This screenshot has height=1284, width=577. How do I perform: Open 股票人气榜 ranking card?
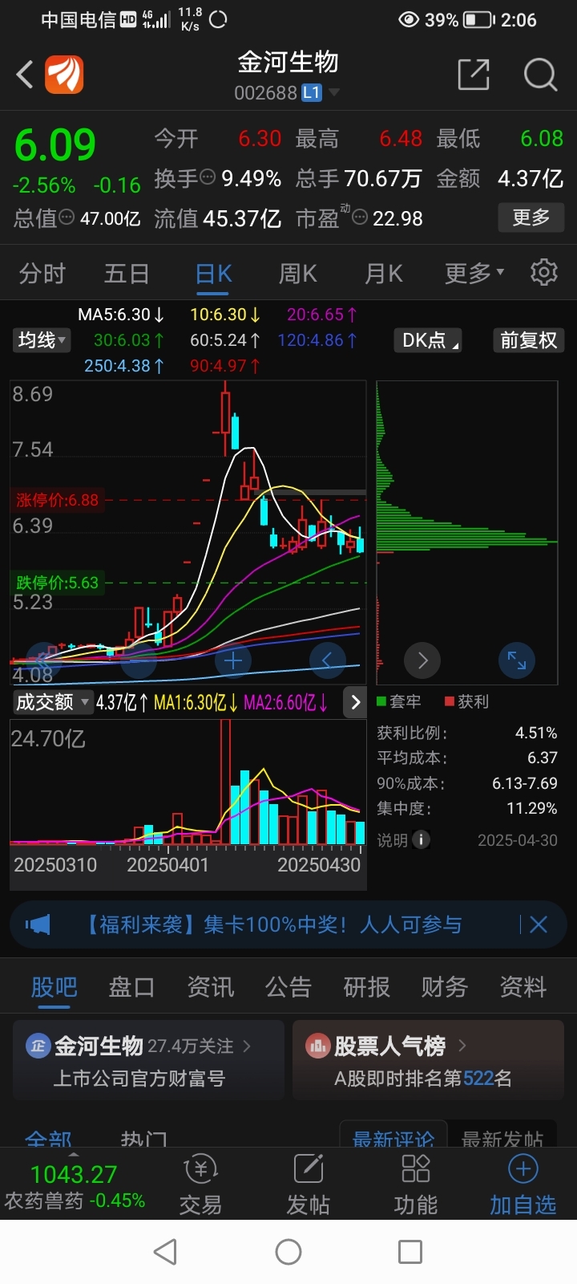[428, 1061]
